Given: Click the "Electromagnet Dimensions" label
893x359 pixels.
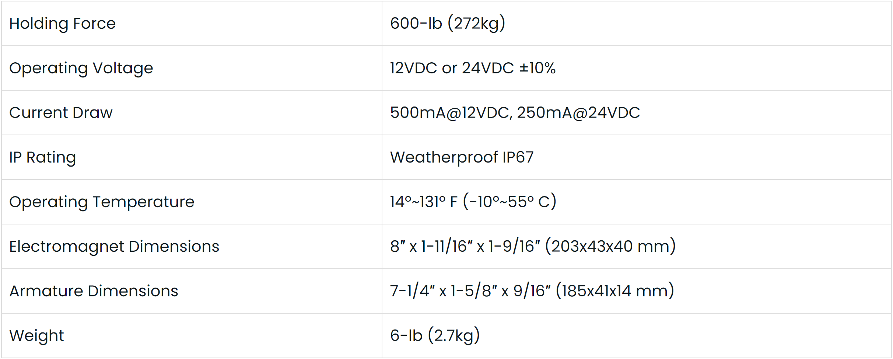Looking at the screenshot, I should coord(114,247).
